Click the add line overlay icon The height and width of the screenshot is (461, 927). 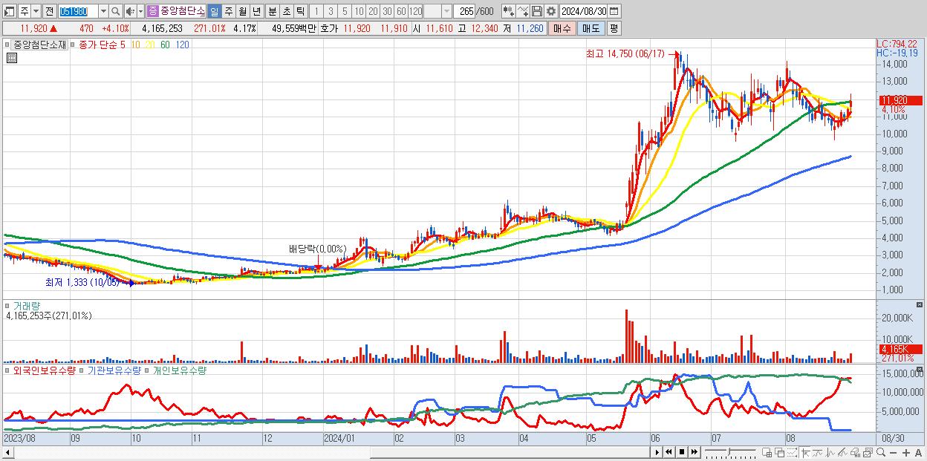(522, 11)
